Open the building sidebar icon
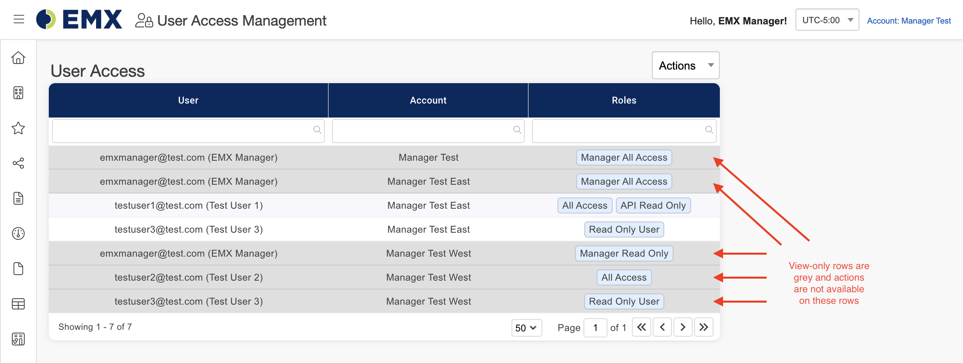Image resolution: width=963 pixels, height=363 pixels. coord(18,93)
